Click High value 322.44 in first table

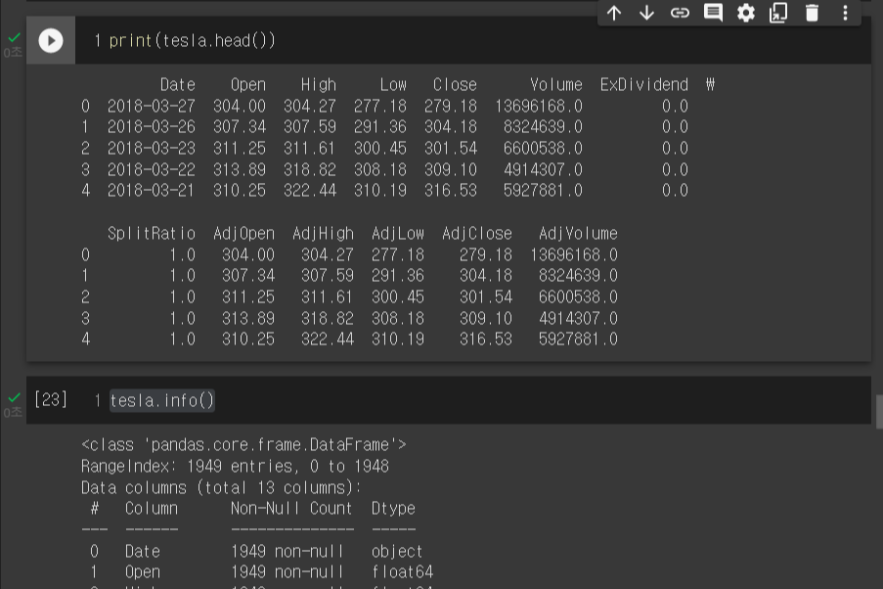point(310,191)
